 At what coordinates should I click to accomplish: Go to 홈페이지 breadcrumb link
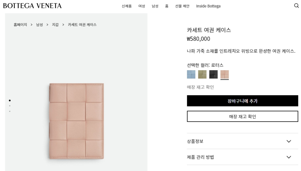[x=20, y=25]
